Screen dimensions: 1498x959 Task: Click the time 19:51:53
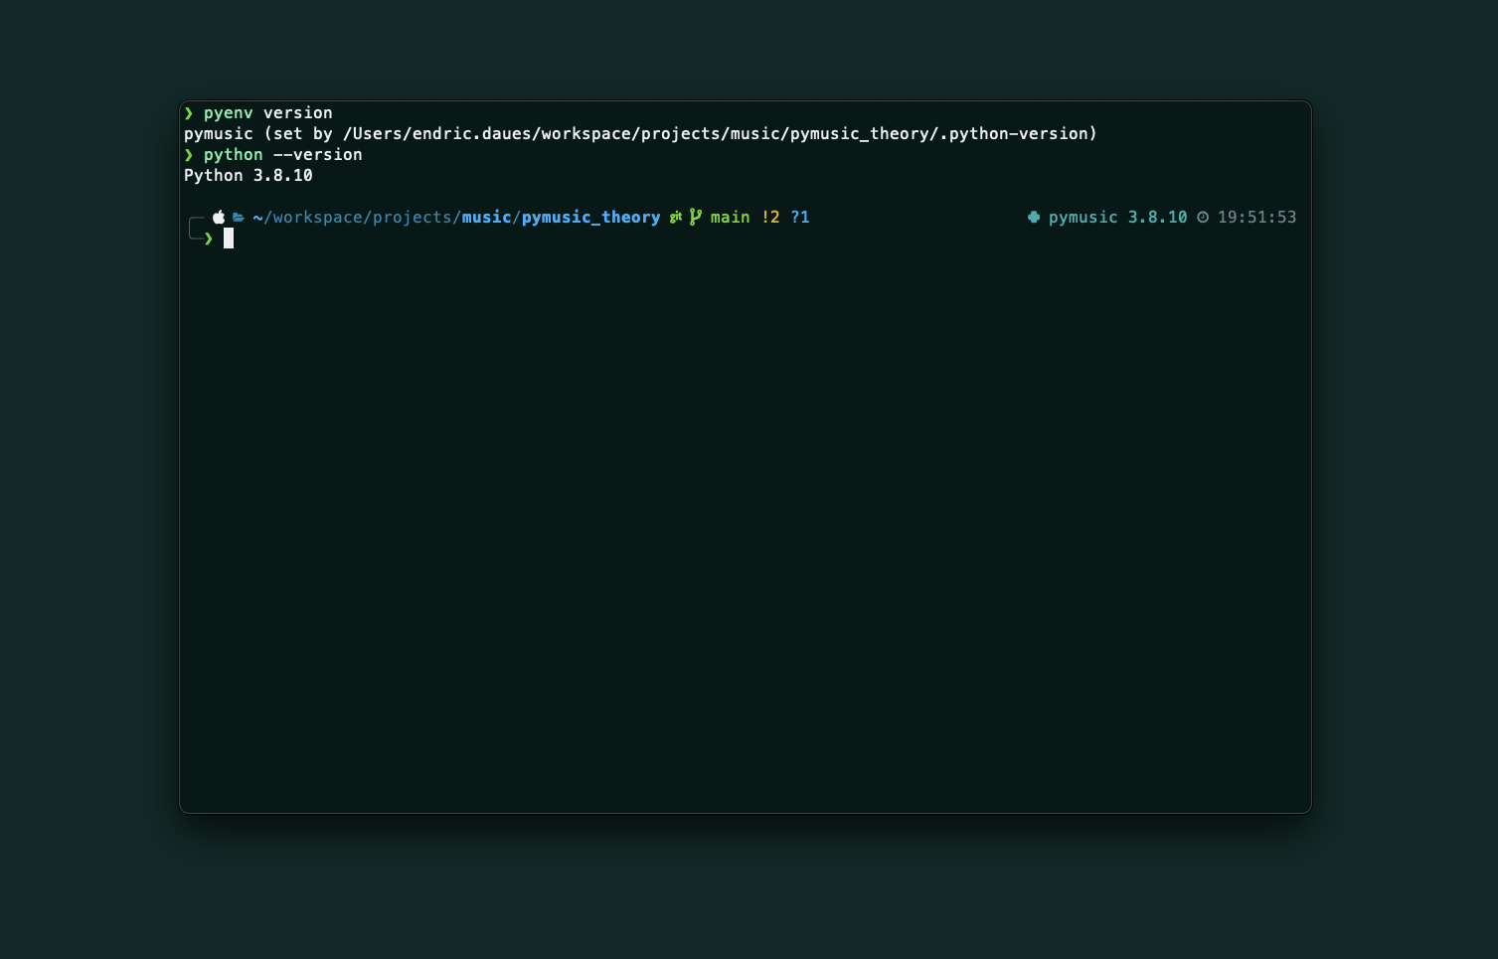pos(1257,218)
